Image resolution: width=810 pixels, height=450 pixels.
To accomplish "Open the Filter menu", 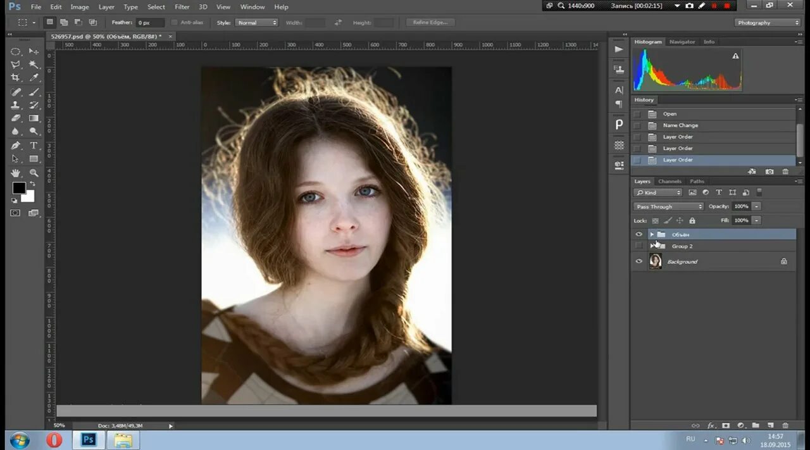I will [182, 7].
